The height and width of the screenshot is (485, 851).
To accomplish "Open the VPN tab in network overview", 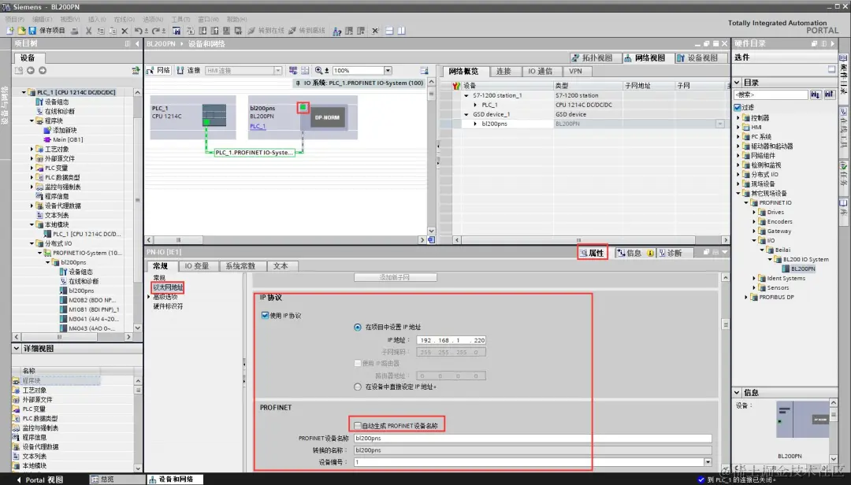I will tap(575, 71).
